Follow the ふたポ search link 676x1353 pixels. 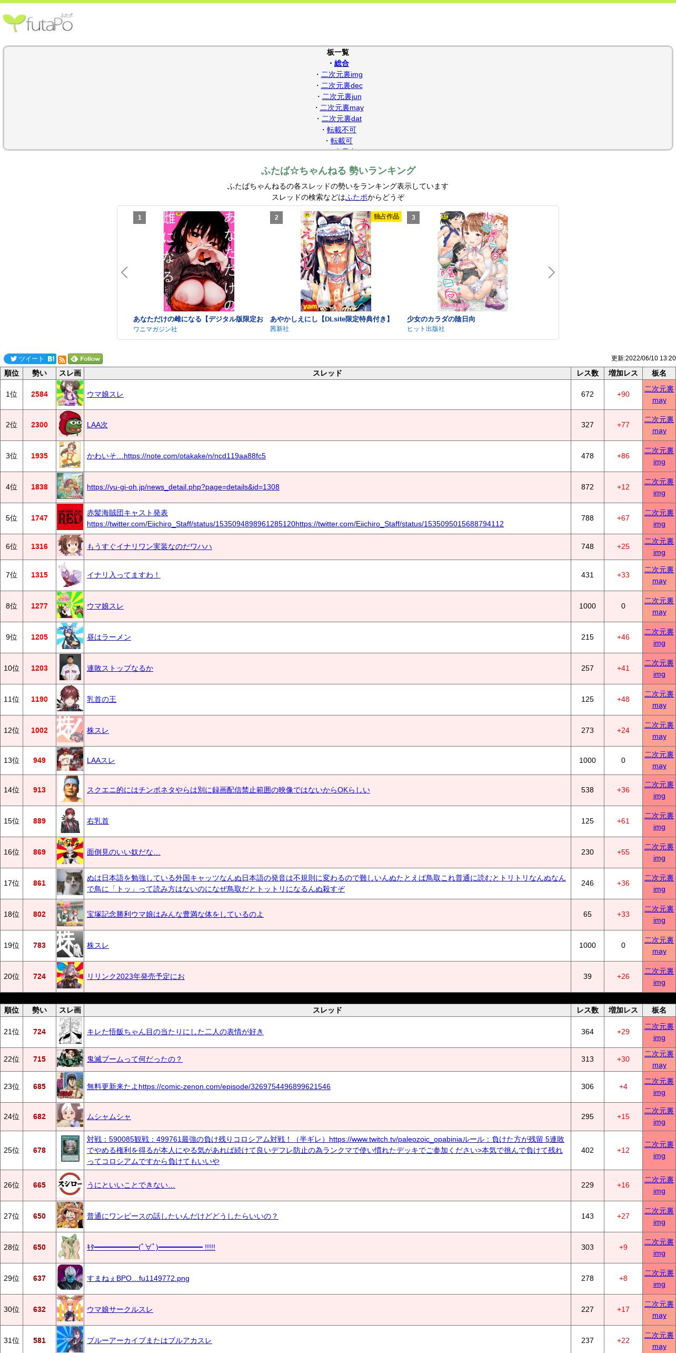pos(356,197)
